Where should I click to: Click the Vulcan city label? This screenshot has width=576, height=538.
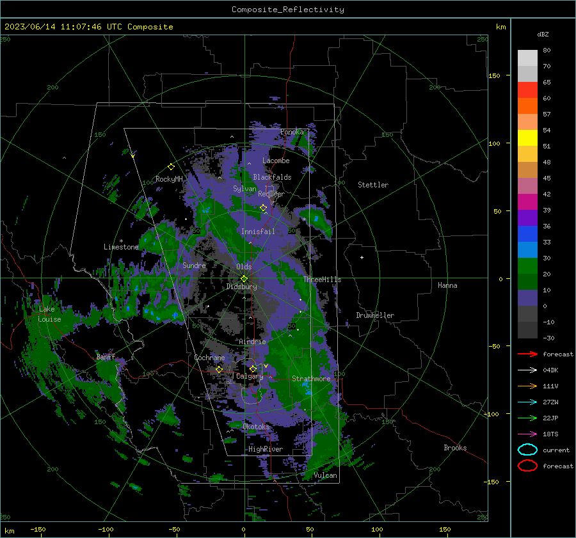pos(325,475)
